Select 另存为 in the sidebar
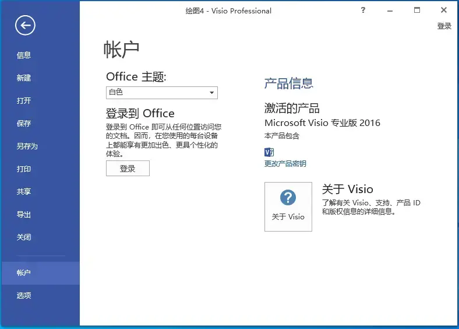Viewport: 459px width, 329px height. point(27,146)
